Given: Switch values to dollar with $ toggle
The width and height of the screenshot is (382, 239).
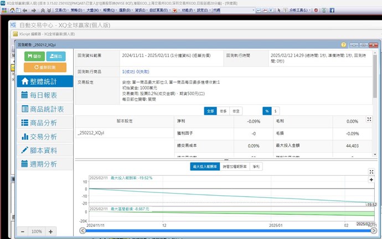Looking at the screenshot, I should point(276,110).
